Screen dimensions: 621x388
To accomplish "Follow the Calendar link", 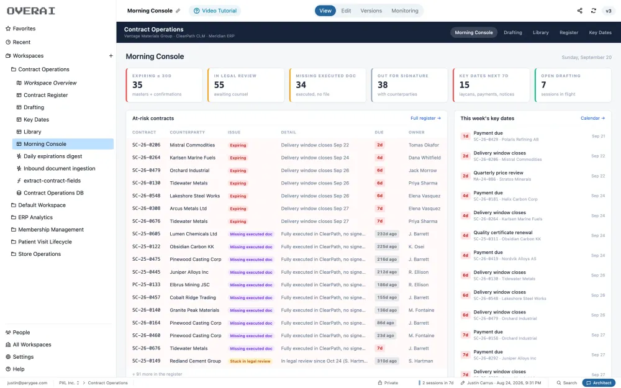I will point(592,119).
